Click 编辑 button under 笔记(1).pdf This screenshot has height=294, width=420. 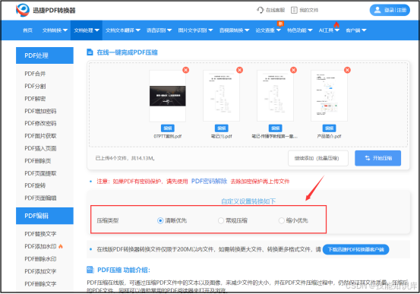(222, 128)
